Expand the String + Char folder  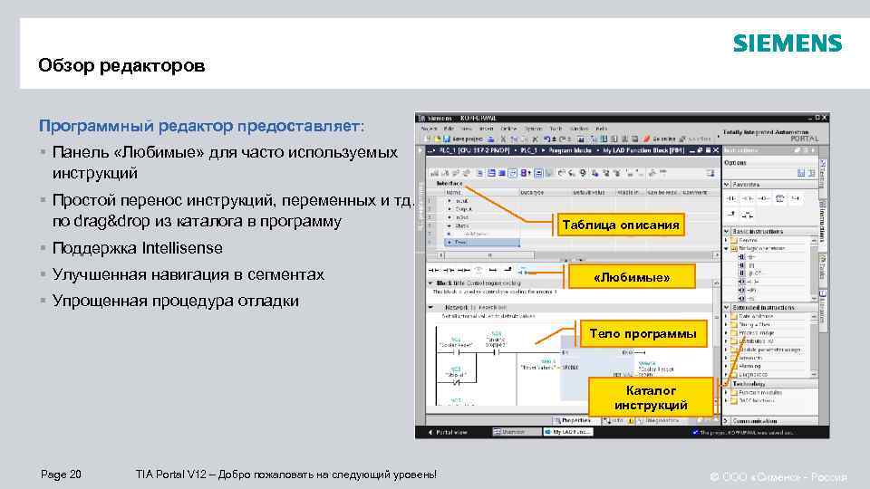coord(726,324)
